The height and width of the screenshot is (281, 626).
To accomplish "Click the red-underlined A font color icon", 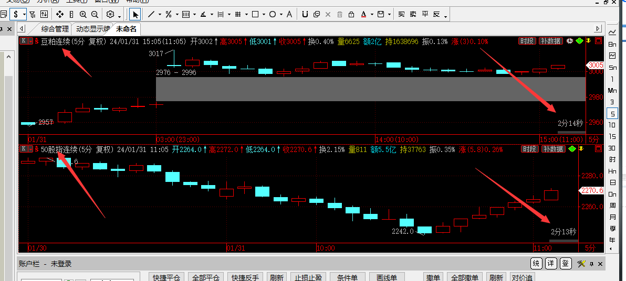I will pos(364,15).
